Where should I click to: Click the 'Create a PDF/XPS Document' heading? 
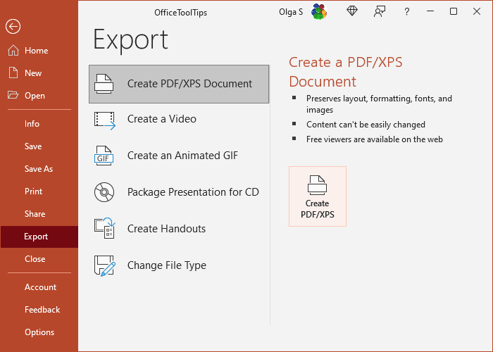346,72
